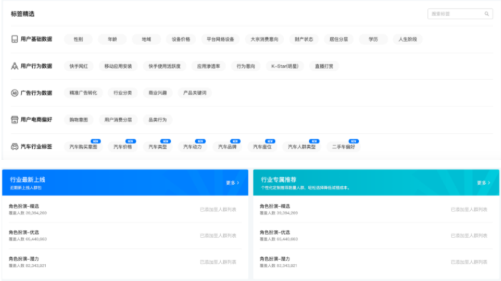
Task: Select the 学历 tag
Action: [x=373, y=39]
